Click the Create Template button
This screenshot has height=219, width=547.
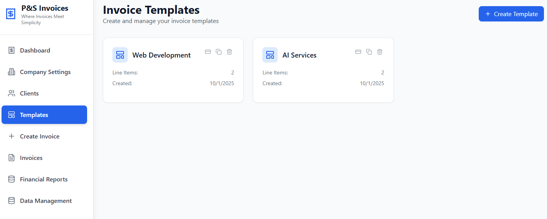(x=511, y=14)
